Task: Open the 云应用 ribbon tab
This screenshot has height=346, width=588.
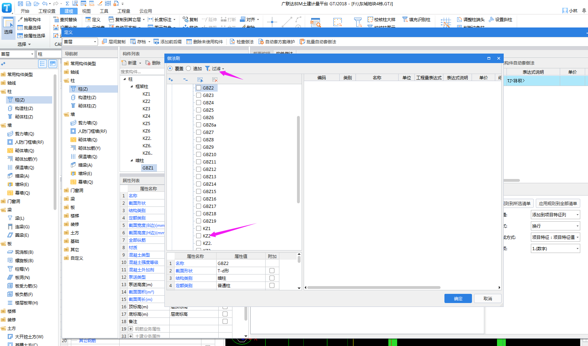Action: click(x=146, y=11)
